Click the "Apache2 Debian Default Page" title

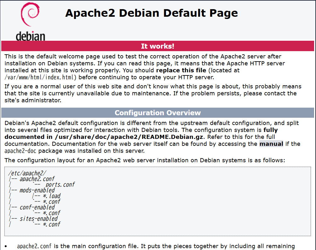tap(151, 13)
